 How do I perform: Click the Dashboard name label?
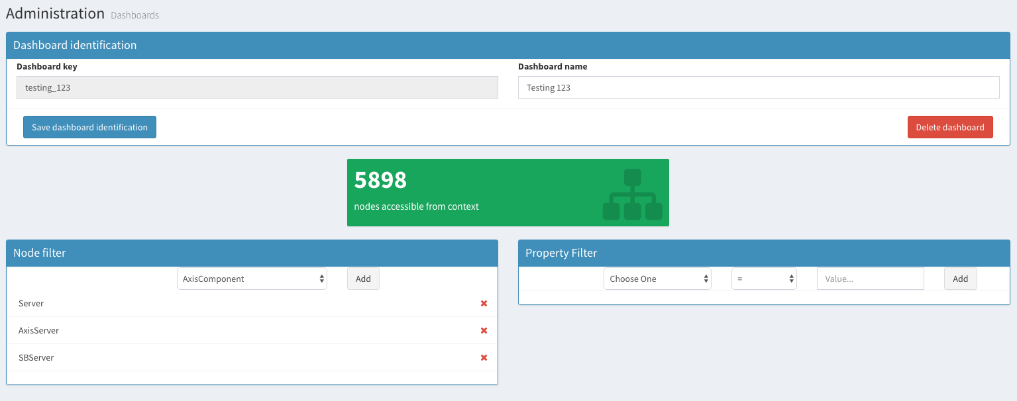tap(553, 67)
